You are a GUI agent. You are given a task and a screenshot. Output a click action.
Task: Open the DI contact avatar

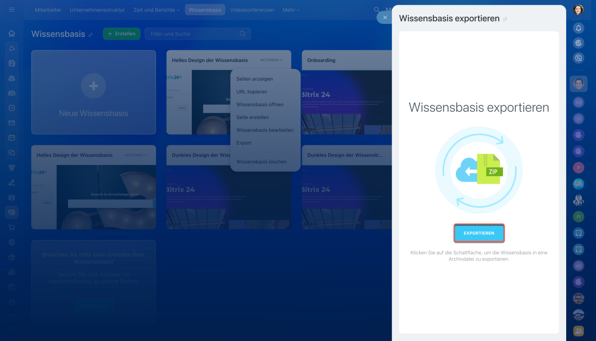tap(578, 118)
